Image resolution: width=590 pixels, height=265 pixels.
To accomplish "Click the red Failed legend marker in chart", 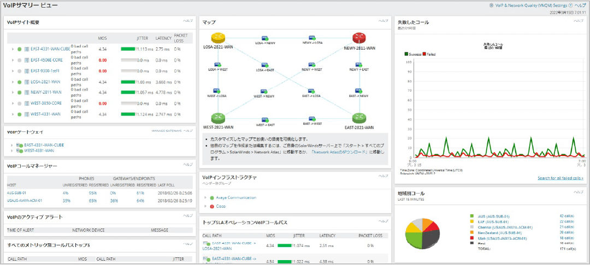I will (425, 54).
